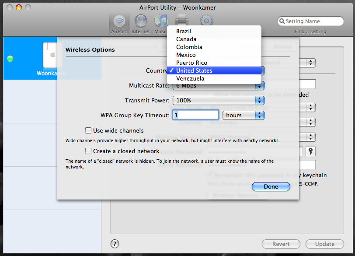Open the Printers toolbar section
Image resolution: width=355 pixels, height=256 pixels.
click(x=182, y=20)
